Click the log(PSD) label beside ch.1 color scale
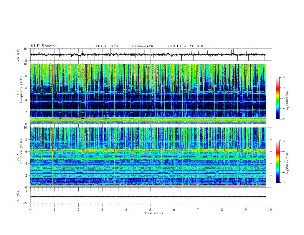Image resolution: width=304 pixels, height=235 pixels. [x=287, y=100]
